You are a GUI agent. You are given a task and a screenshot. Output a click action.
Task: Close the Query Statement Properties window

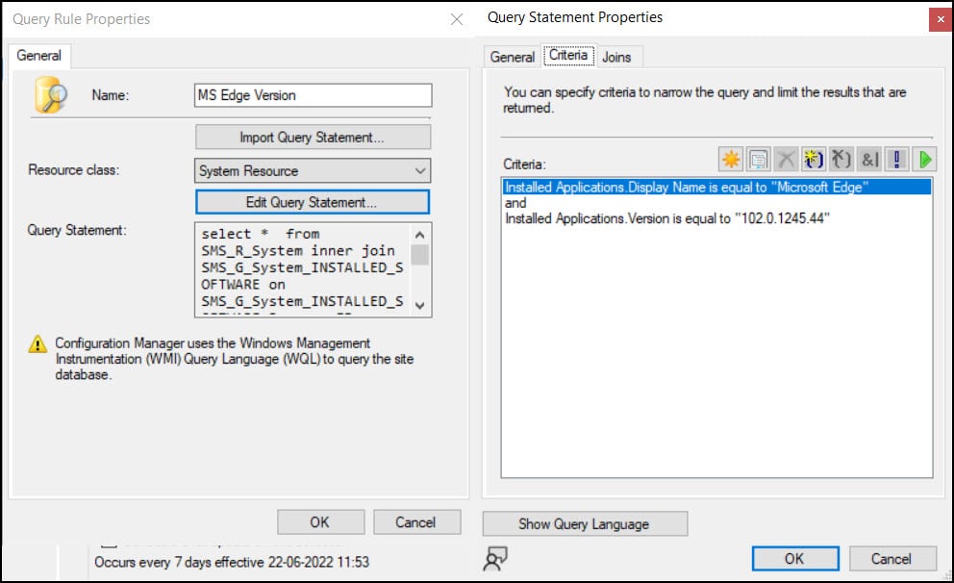click(x=941, y=19)
